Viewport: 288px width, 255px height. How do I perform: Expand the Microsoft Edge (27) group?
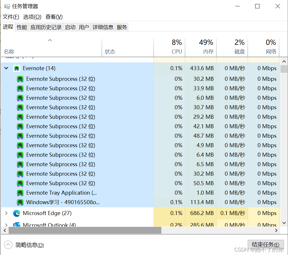click(x=6, y=213)
